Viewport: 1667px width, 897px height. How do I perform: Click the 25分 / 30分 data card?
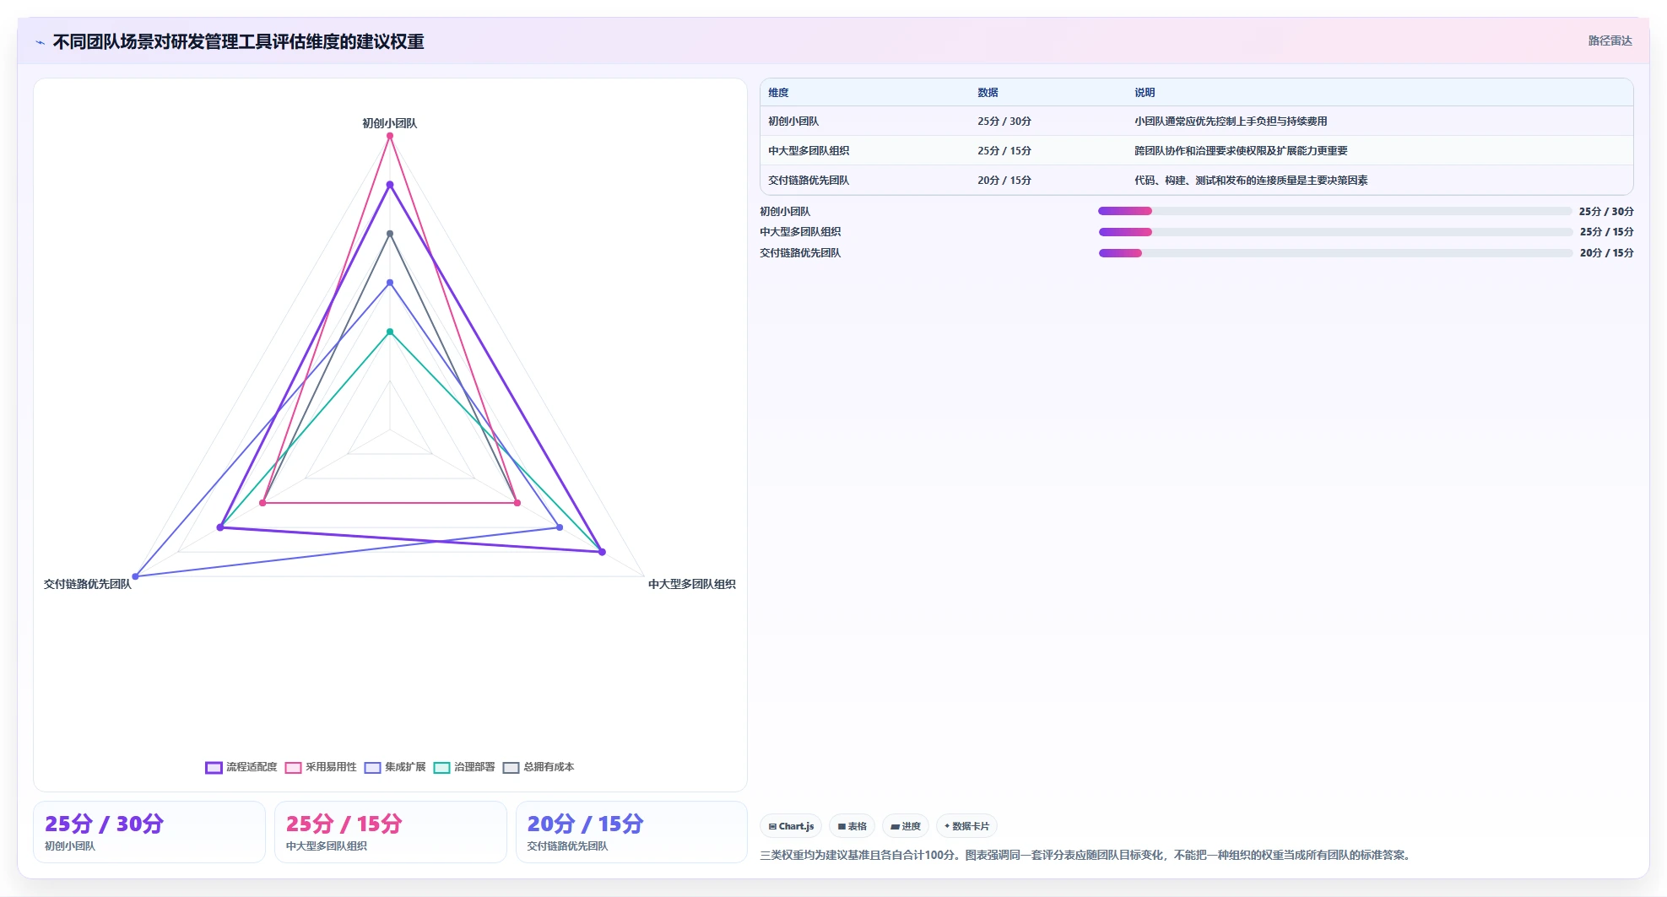(149, 832)
